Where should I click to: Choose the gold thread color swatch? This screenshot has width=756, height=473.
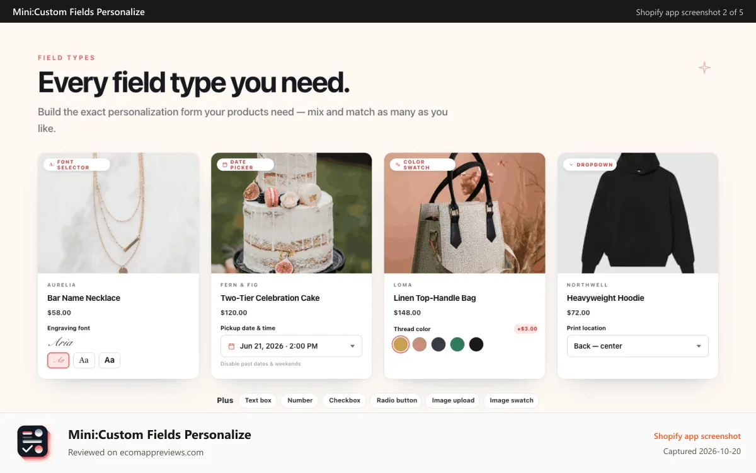click(x=401, y=344)
